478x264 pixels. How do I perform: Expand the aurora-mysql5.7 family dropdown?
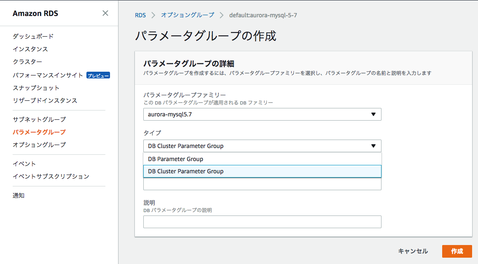(262, 114)
